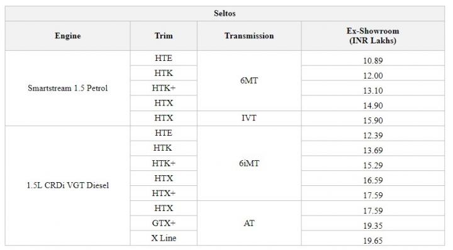Select the 15.29 price cell
This screenshot has width=453, height=250.
coord(373,163)
